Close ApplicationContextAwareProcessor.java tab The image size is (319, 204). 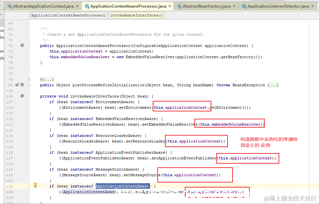[170, 6]
